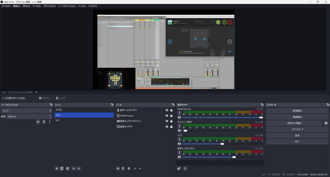Click the 音声入力キャプチャ volume slider handle
Viewport: 330px width, 177px height.
click(x=234, y=157)
